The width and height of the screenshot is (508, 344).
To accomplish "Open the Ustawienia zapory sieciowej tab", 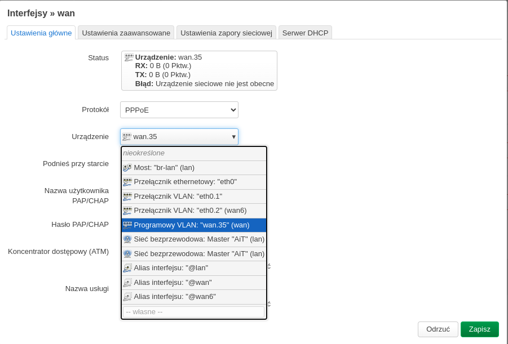I will point(226,33).
